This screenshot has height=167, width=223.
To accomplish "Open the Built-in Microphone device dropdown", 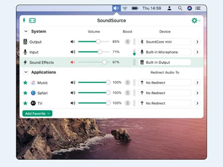I will 164,52.
